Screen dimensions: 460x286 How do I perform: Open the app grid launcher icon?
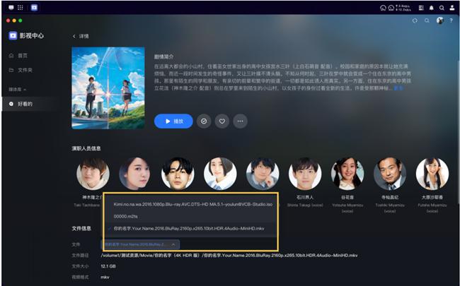click(x=21, y=7)
